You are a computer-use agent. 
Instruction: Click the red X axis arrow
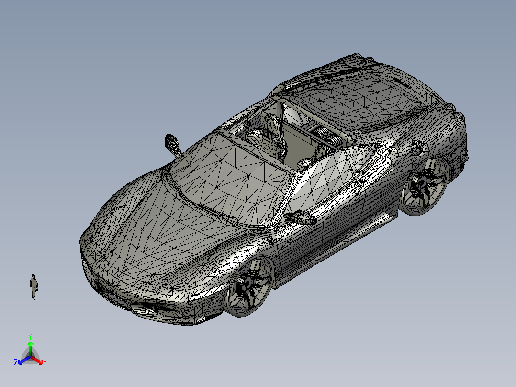[41, 363]
